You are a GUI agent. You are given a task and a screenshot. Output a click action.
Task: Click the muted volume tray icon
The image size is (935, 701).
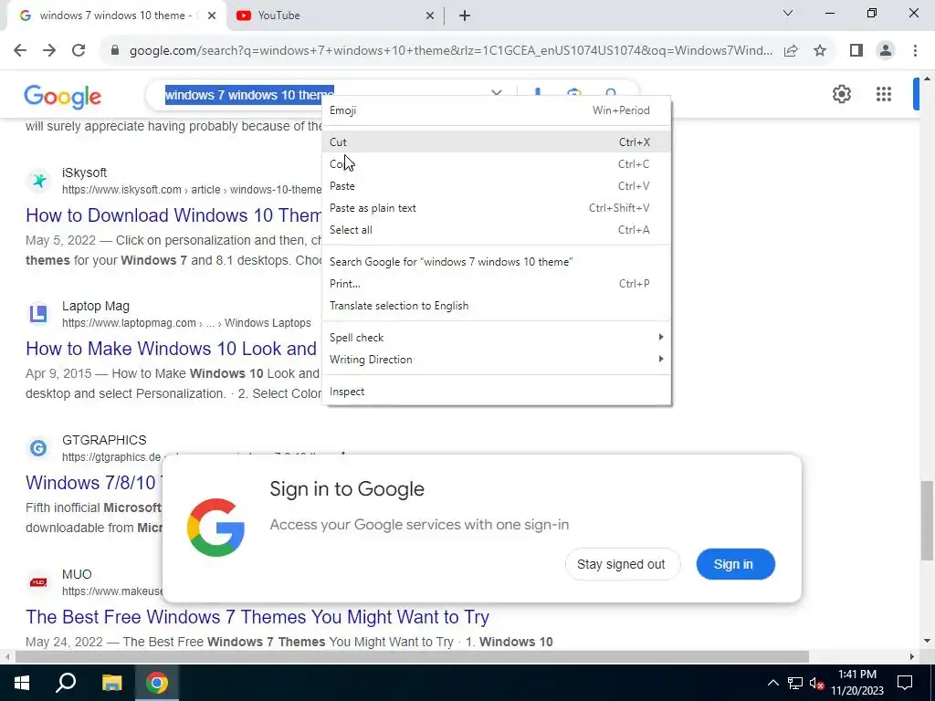[816, 683]
